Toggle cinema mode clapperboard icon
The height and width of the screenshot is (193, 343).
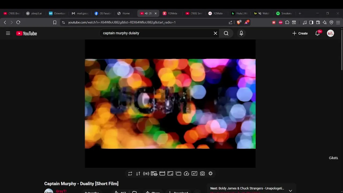(162, 174)
